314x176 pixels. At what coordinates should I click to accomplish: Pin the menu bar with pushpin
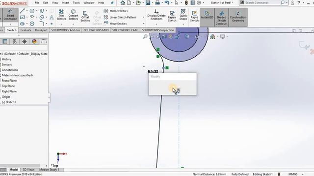click(x=112, y=3)
